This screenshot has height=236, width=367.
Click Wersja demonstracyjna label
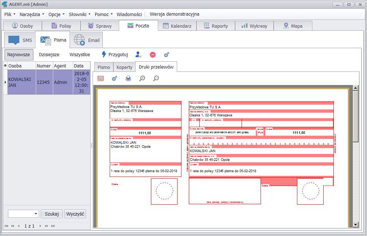[174, 14]
